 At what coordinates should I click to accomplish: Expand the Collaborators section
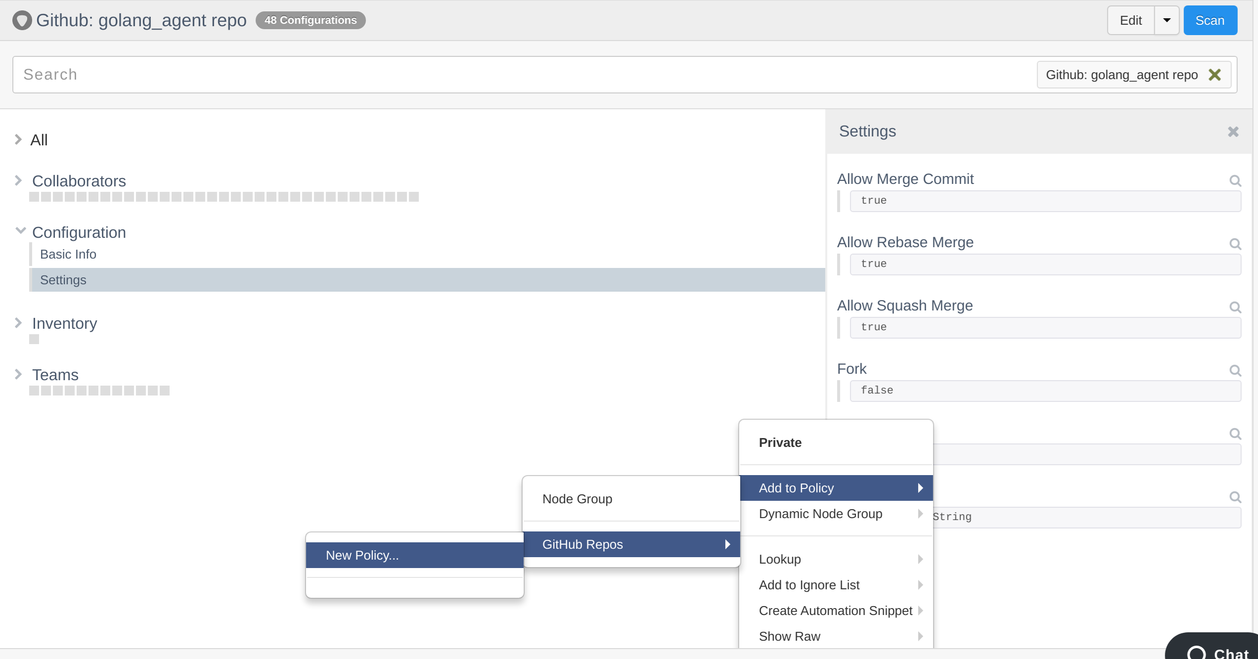[x=18, y=180]
